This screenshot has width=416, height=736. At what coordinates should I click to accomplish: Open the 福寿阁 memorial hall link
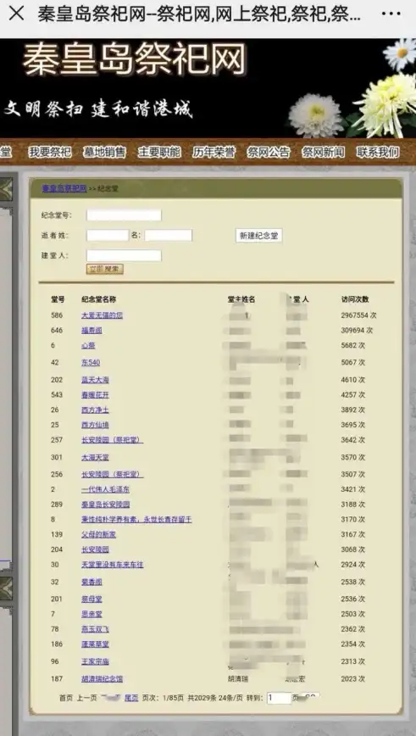[x=92, y=331]
